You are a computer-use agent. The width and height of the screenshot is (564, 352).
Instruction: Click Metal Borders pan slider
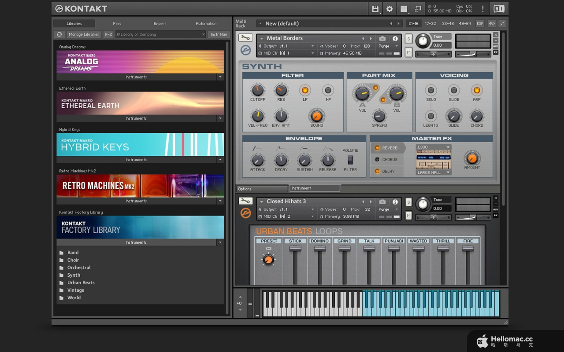434,54
